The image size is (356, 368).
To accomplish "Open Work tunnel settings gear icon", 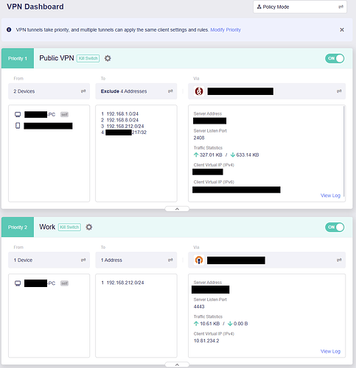I will (89, 227).
